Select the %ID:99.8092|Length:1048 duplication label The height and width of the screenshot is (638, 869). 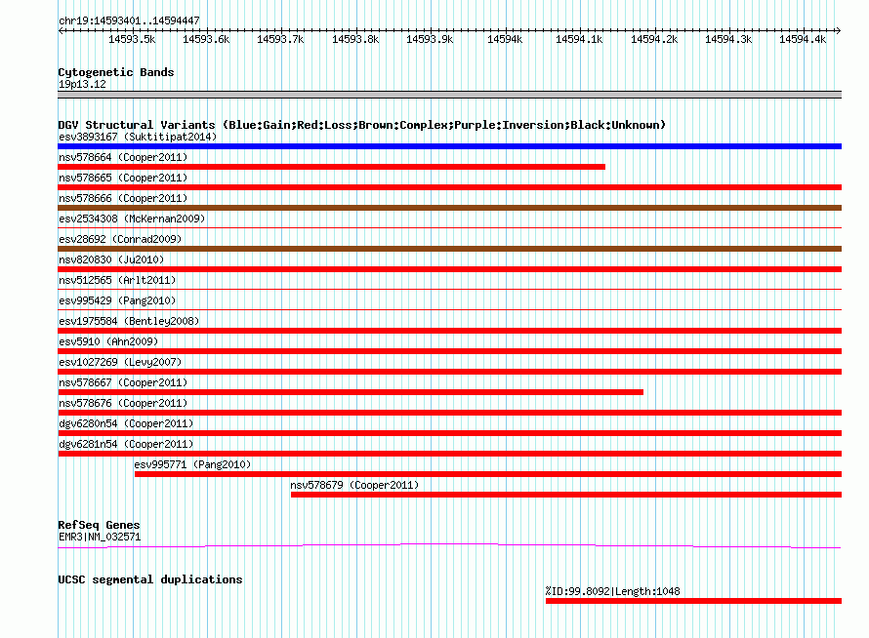point(612,591)
